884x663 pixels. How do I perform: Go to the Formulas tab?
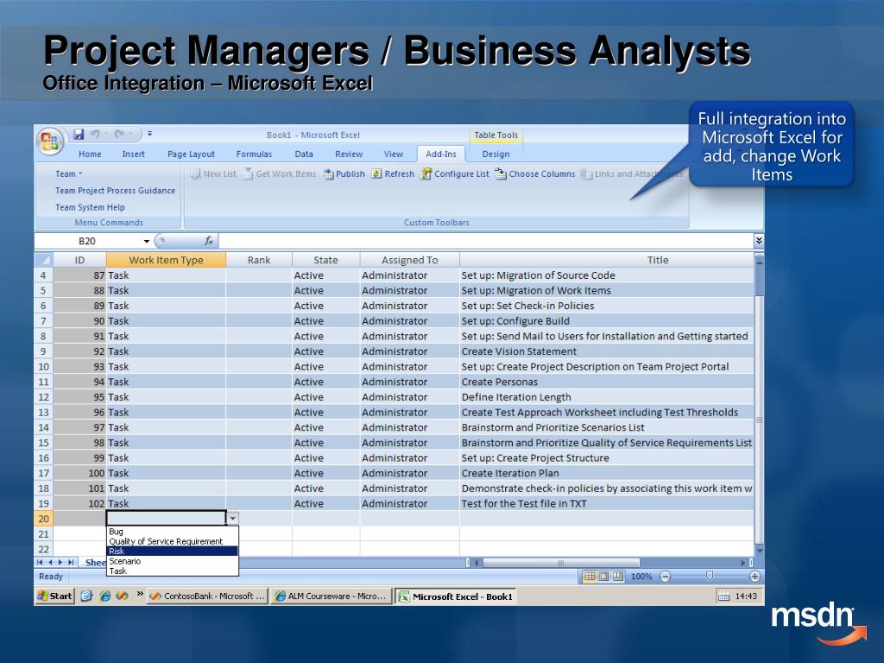click(x=254, y=154)
